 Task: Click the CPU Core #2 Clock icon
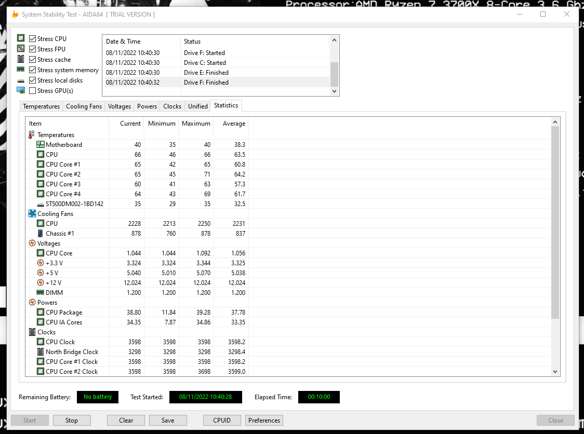[40, 371]
